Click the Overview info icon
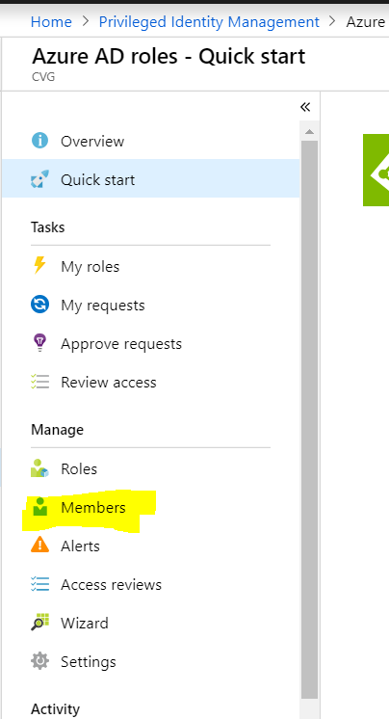This screenshot has height=719, width=389. click(x=39, y=141)
